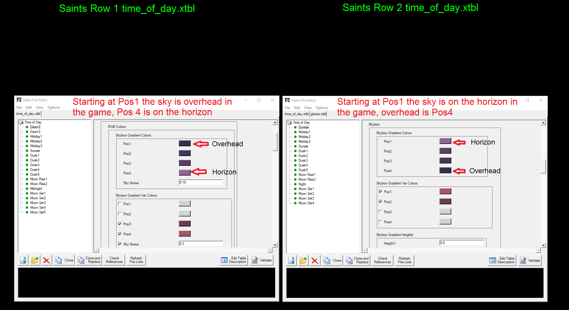Click New entry icon in left window toolbar
The image size is (569, 310).
click(23, 260)
